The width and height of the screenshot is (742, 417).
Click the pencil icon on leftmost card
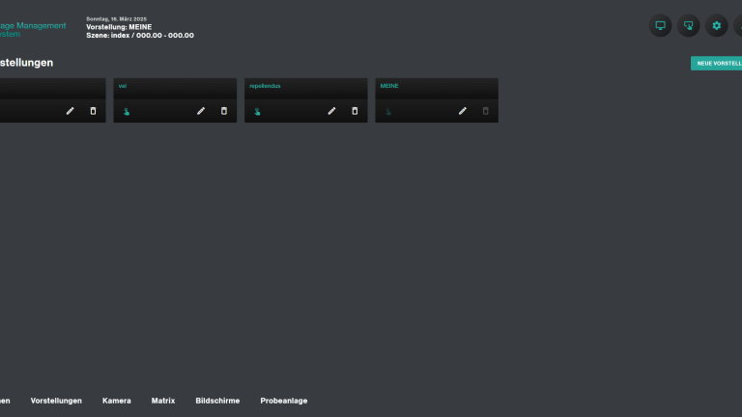click(70, 111)
